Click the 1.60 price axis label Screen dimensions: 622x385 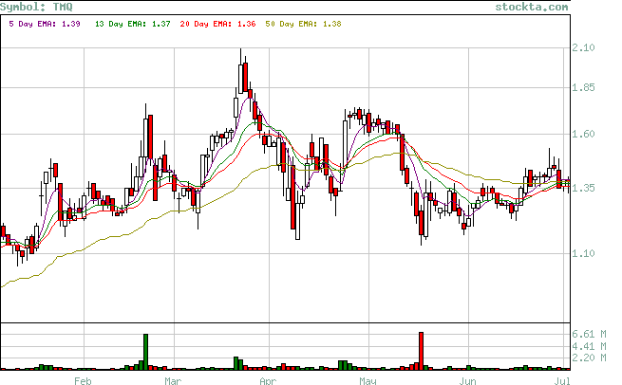pos(583,135)
